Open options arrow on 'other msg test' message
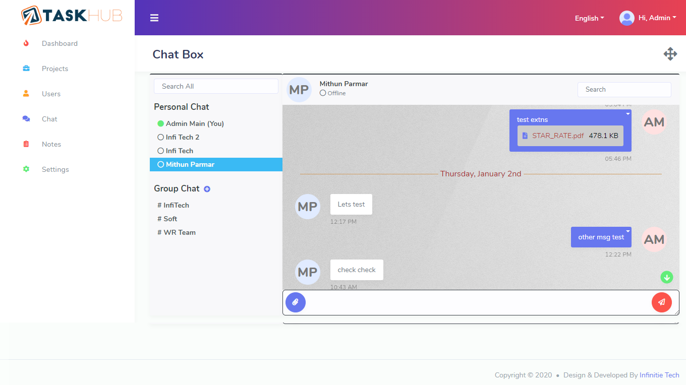686x385 pixels. 628,231
